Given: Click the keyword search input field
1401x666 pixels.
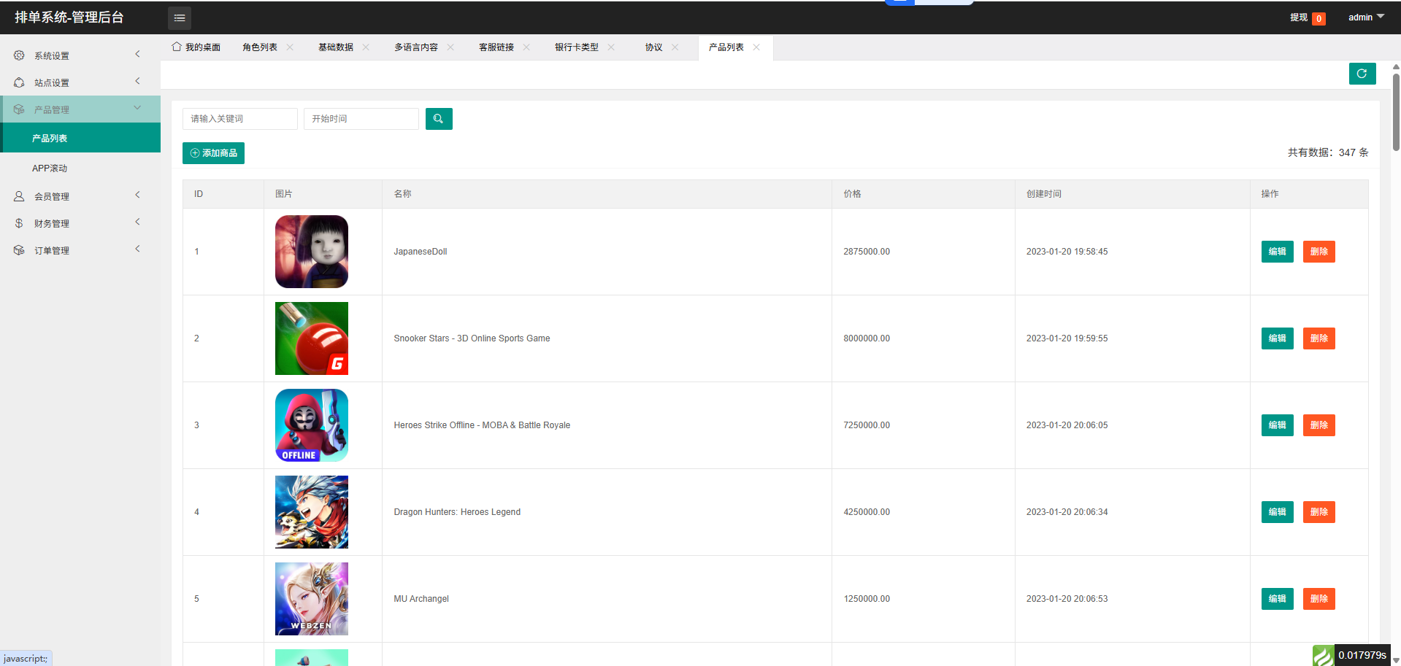Looking at the screenshot, I should coord(239,119).
